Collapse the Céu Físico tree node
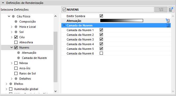Viewport: 176px width, 96px height. pos(9,16)
